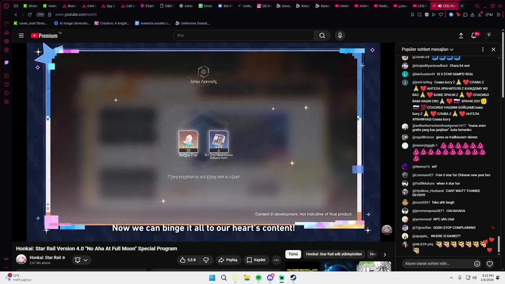This screenshot has width=505, height=284.
Task: Open the YouTube account avatar menu
Action: pos(488,35)
